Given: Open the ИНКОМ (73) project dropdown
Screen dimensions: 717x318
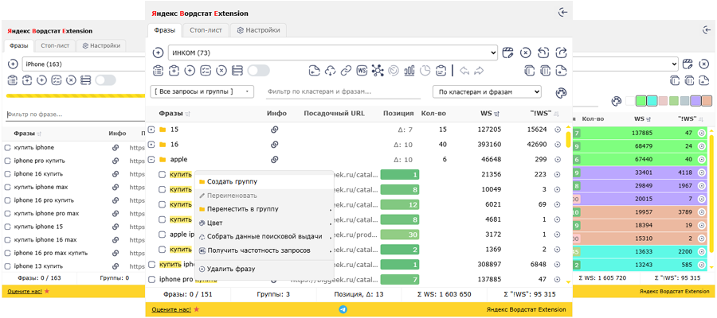Looking at the screenshot, I should point(332,53).
